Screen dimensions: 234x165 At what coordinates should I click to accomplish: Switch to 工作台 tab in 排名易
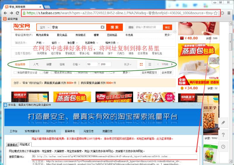(13, 131)
